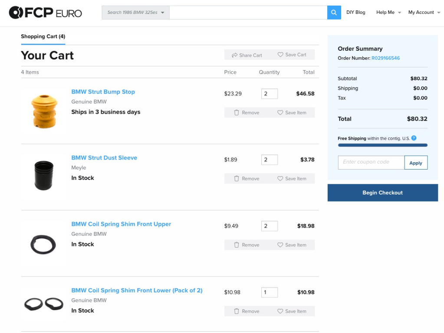
Task: Click the FCP Euro logo
Action: [x=45, y=13]
